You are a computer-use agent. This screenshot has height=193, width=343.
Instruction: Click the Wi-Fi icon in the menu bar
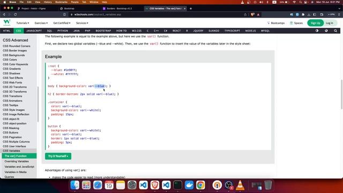[294, 2]
